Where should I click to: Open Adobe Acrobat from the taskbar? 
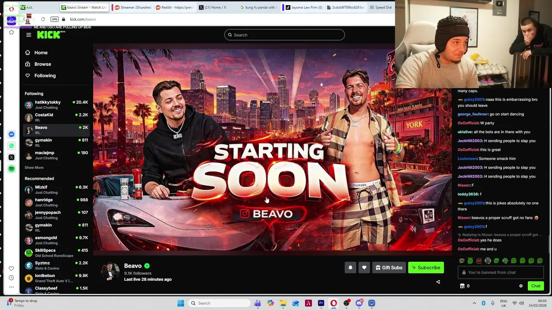308,303
